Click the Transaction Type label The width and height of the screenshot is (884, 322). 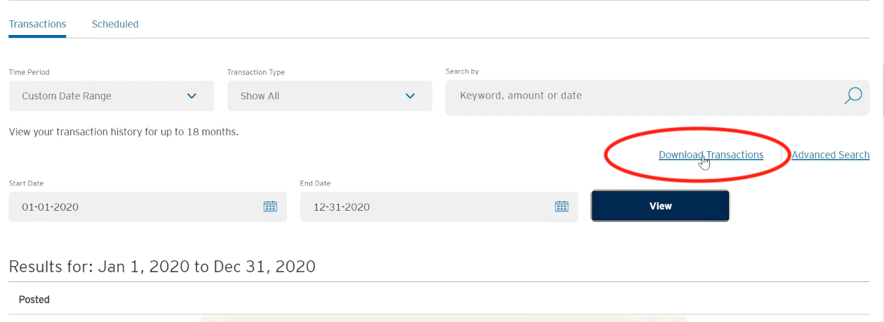[256, 72]
